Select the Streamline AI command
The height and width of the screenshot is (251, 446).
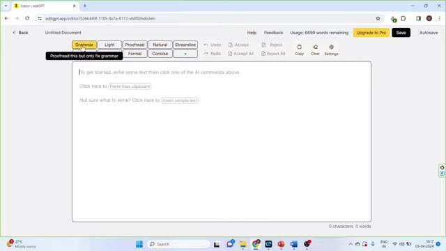(x=185, y=45)
